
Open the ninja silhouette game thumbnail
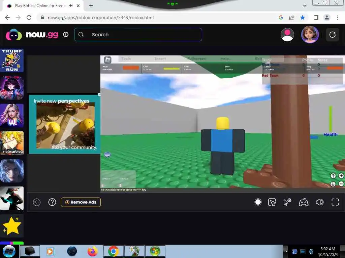pyautogui.click(x=12, y=198)
